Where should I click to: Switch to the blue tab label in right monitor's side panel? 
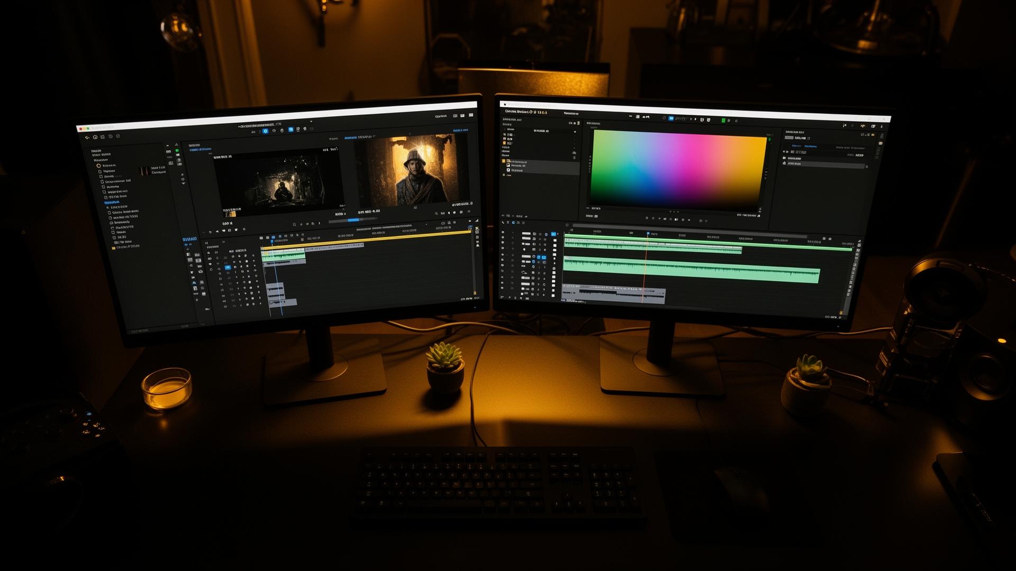tap(811, 146)
